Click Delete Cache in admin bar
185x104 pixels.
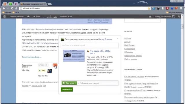[x=66, y=17]
